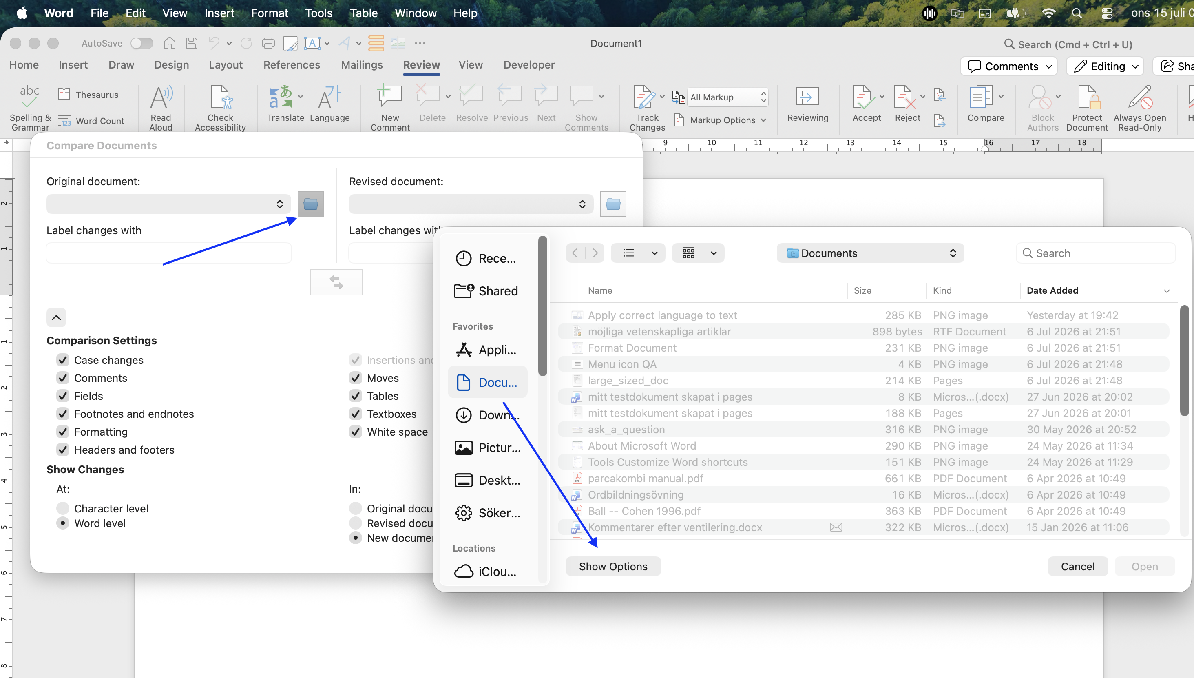Switch to the Home ribbon tab
Viewport: 1194px width, 678px height.
click(24, 65)
